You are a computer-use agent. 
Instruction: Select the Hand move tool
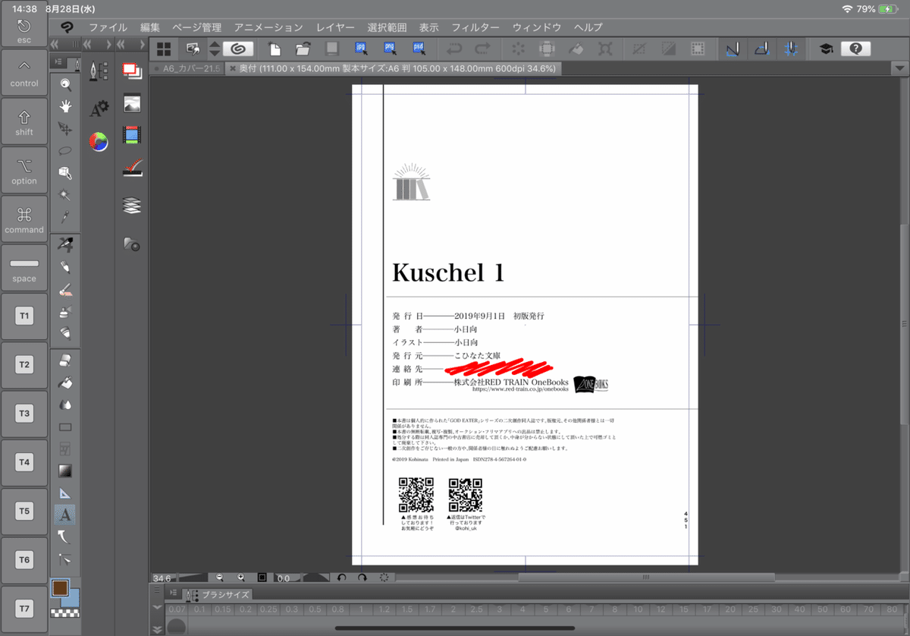point(66,105)
